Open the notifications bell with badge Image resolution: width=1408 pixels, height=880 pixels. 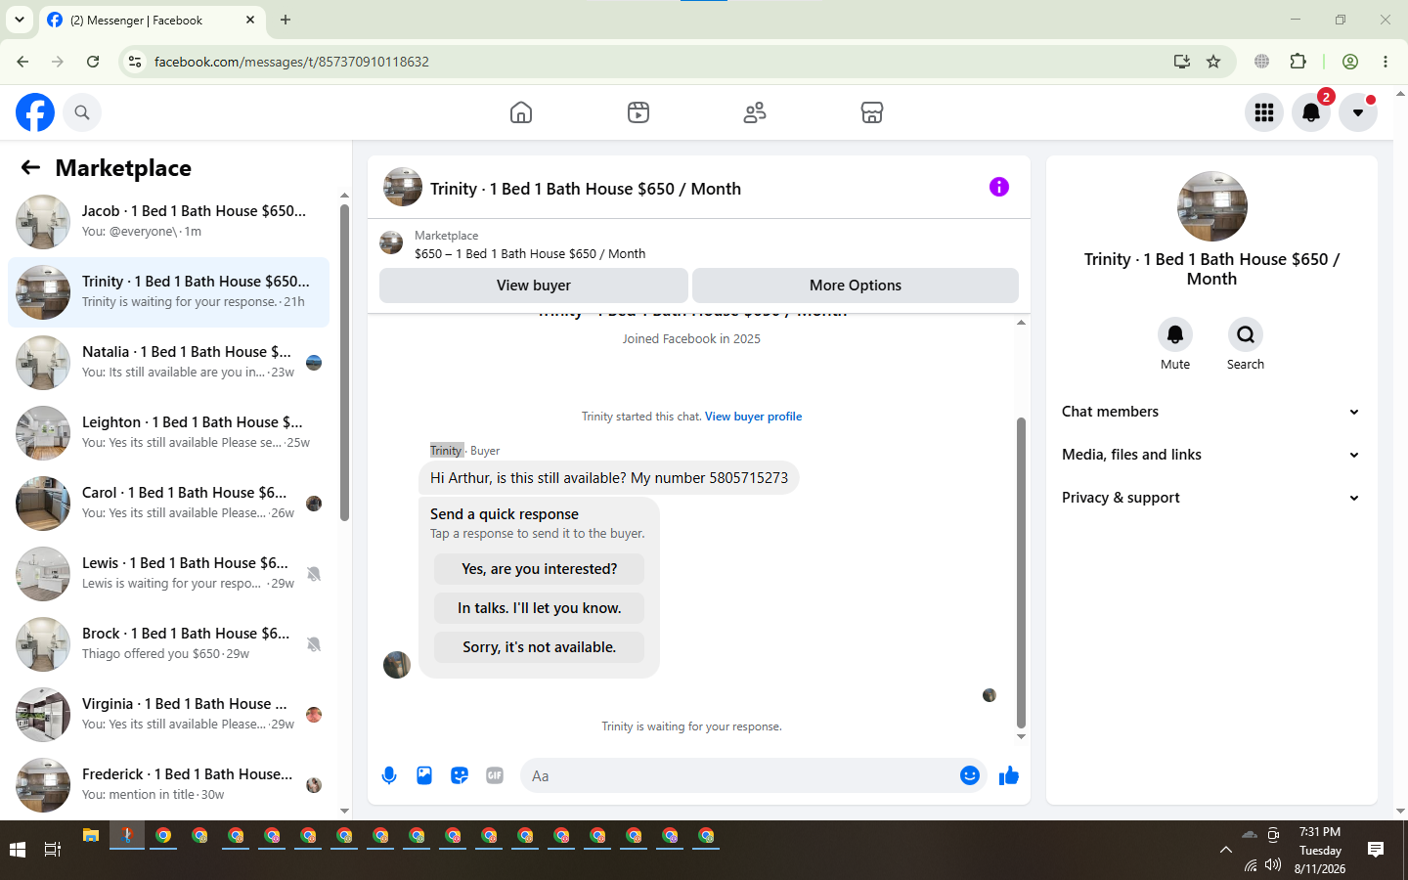(1311, 112)
